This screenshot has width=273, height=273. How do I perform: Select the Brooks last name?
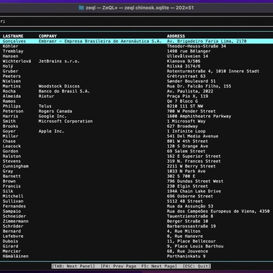tap(10, 126)
